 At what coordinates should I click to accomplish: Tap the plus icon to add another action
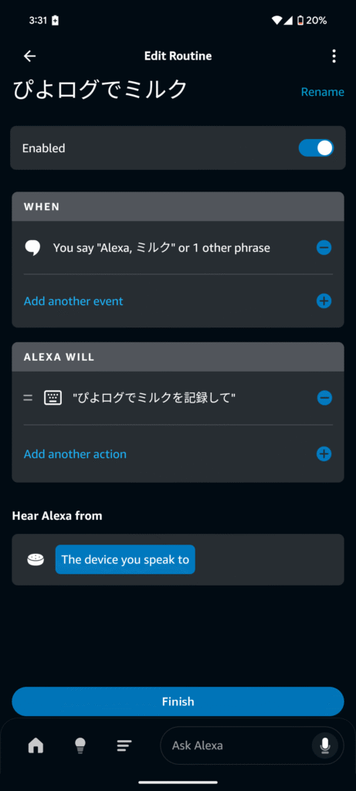(x=324, y=454)
